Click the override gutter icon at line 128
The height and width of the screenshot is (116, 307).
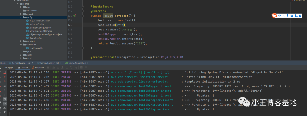point(75,16)
